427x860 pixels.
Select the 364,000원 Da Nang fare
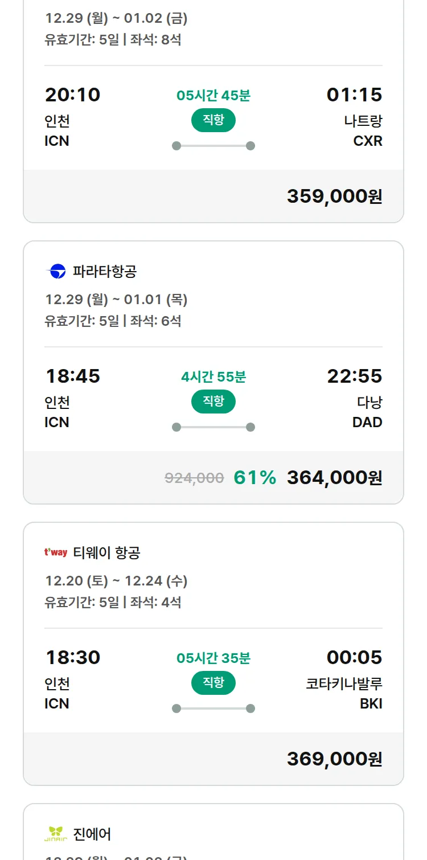coord(334,477)
